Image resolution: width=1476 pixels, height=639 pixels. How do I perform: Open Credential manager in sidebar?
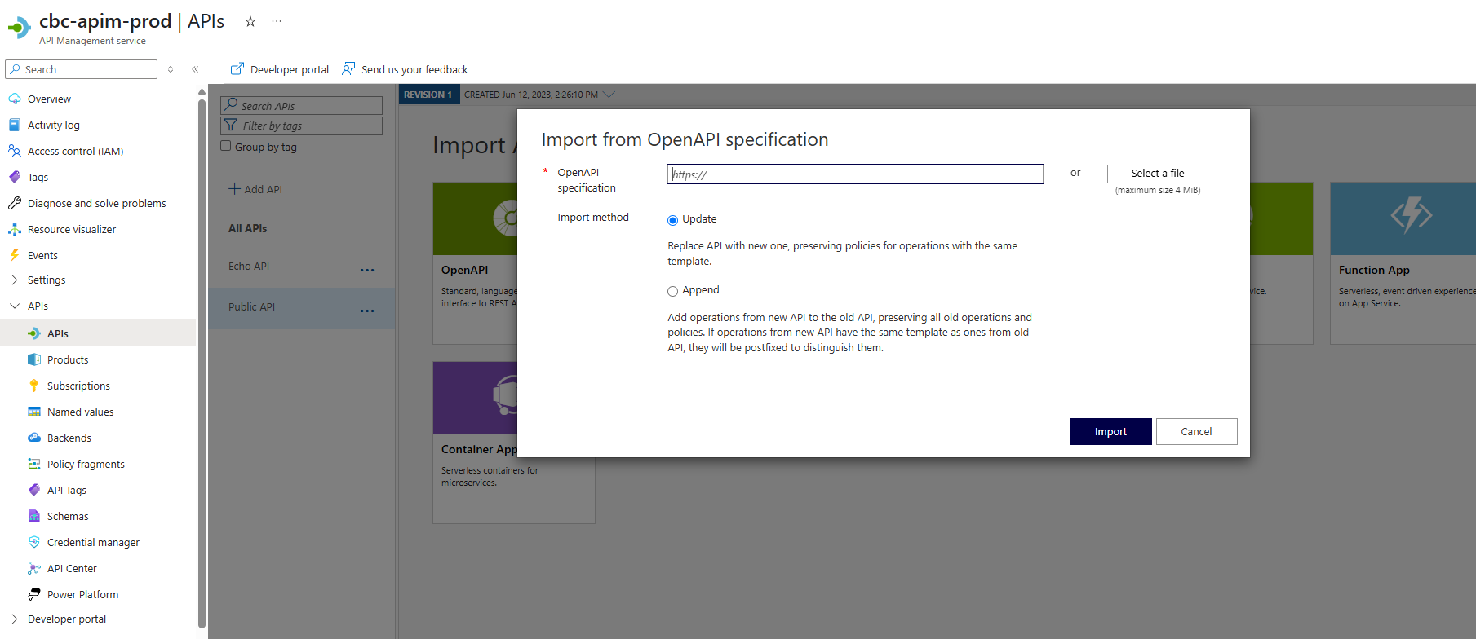coord(93,542)
